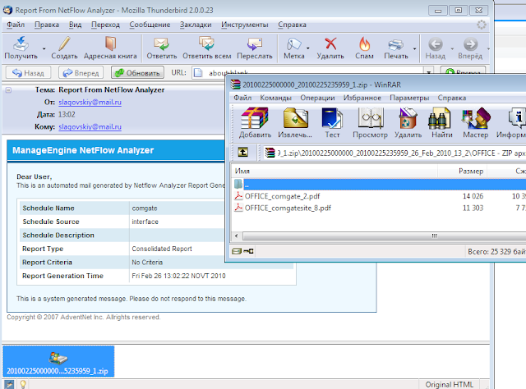Open the Метка dropdown arrow
Image resolution: width=526 pixels, height=389 pixels.
pos(308,49)
